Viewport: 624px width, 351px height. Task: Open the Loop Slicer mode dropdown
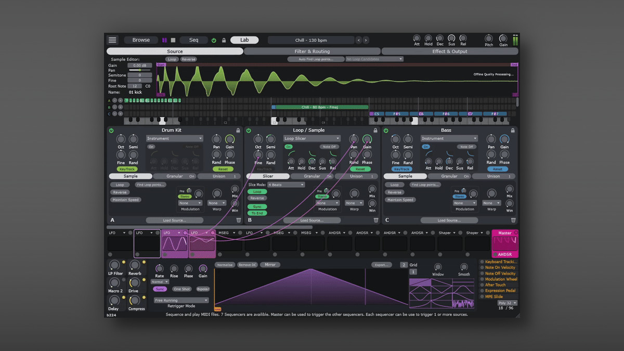point(312,139)
